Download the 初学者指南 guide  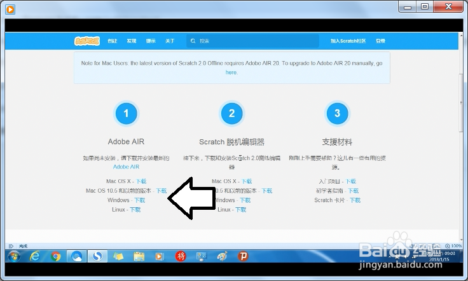[354, 191]
